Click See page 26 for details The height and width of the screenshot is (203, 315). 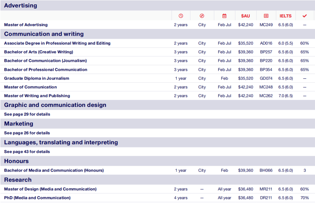(x=27, y=133)
